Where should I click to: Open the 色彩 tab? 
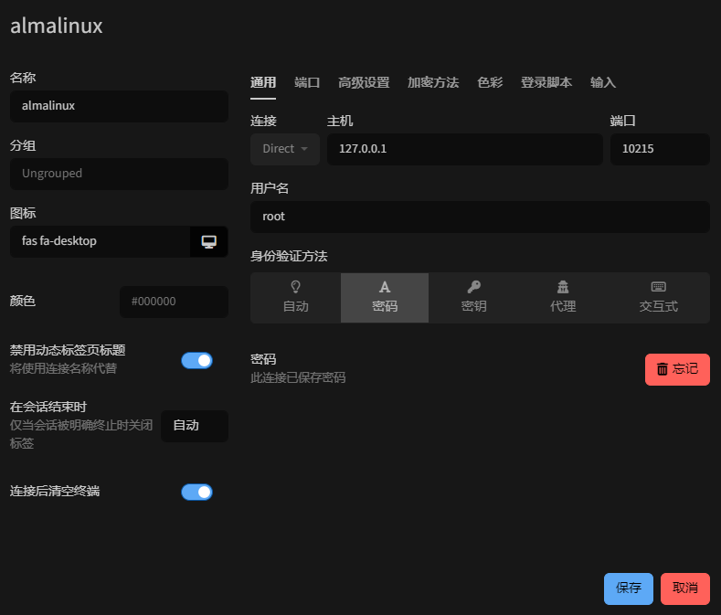click(x=490, y=83)
